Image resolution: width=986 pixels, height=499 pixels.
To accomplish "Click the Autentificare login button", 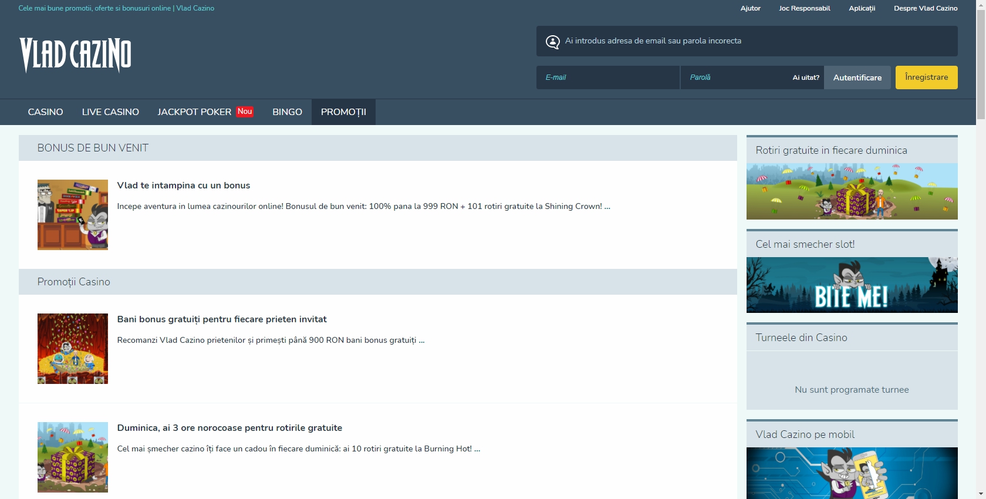I will pyautogui.click(x=857, y=77).
